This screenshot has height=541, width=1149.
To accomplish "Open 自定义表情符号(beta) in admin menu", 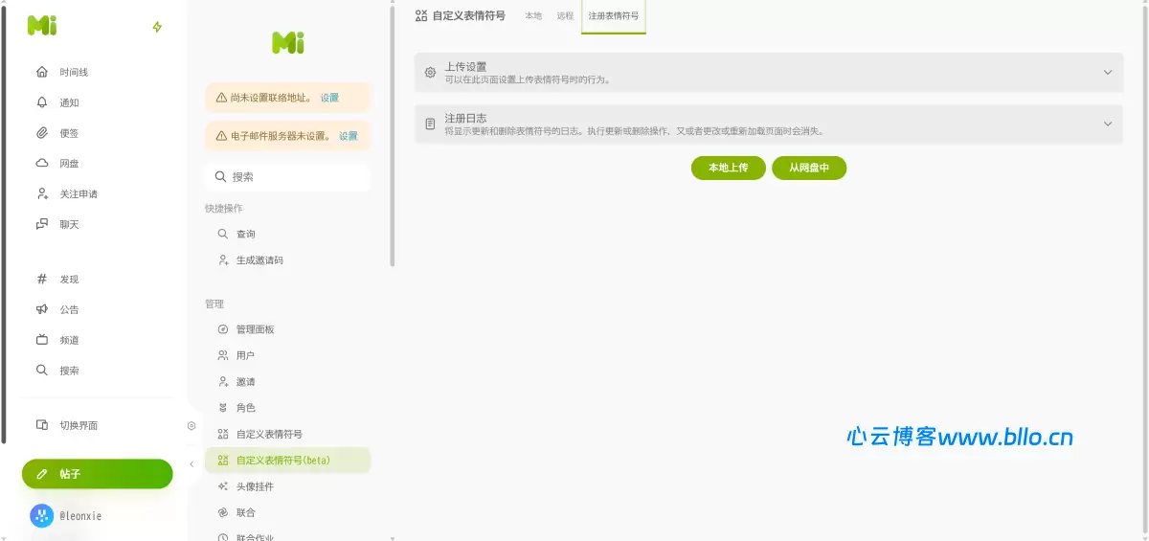I will 283,461.
